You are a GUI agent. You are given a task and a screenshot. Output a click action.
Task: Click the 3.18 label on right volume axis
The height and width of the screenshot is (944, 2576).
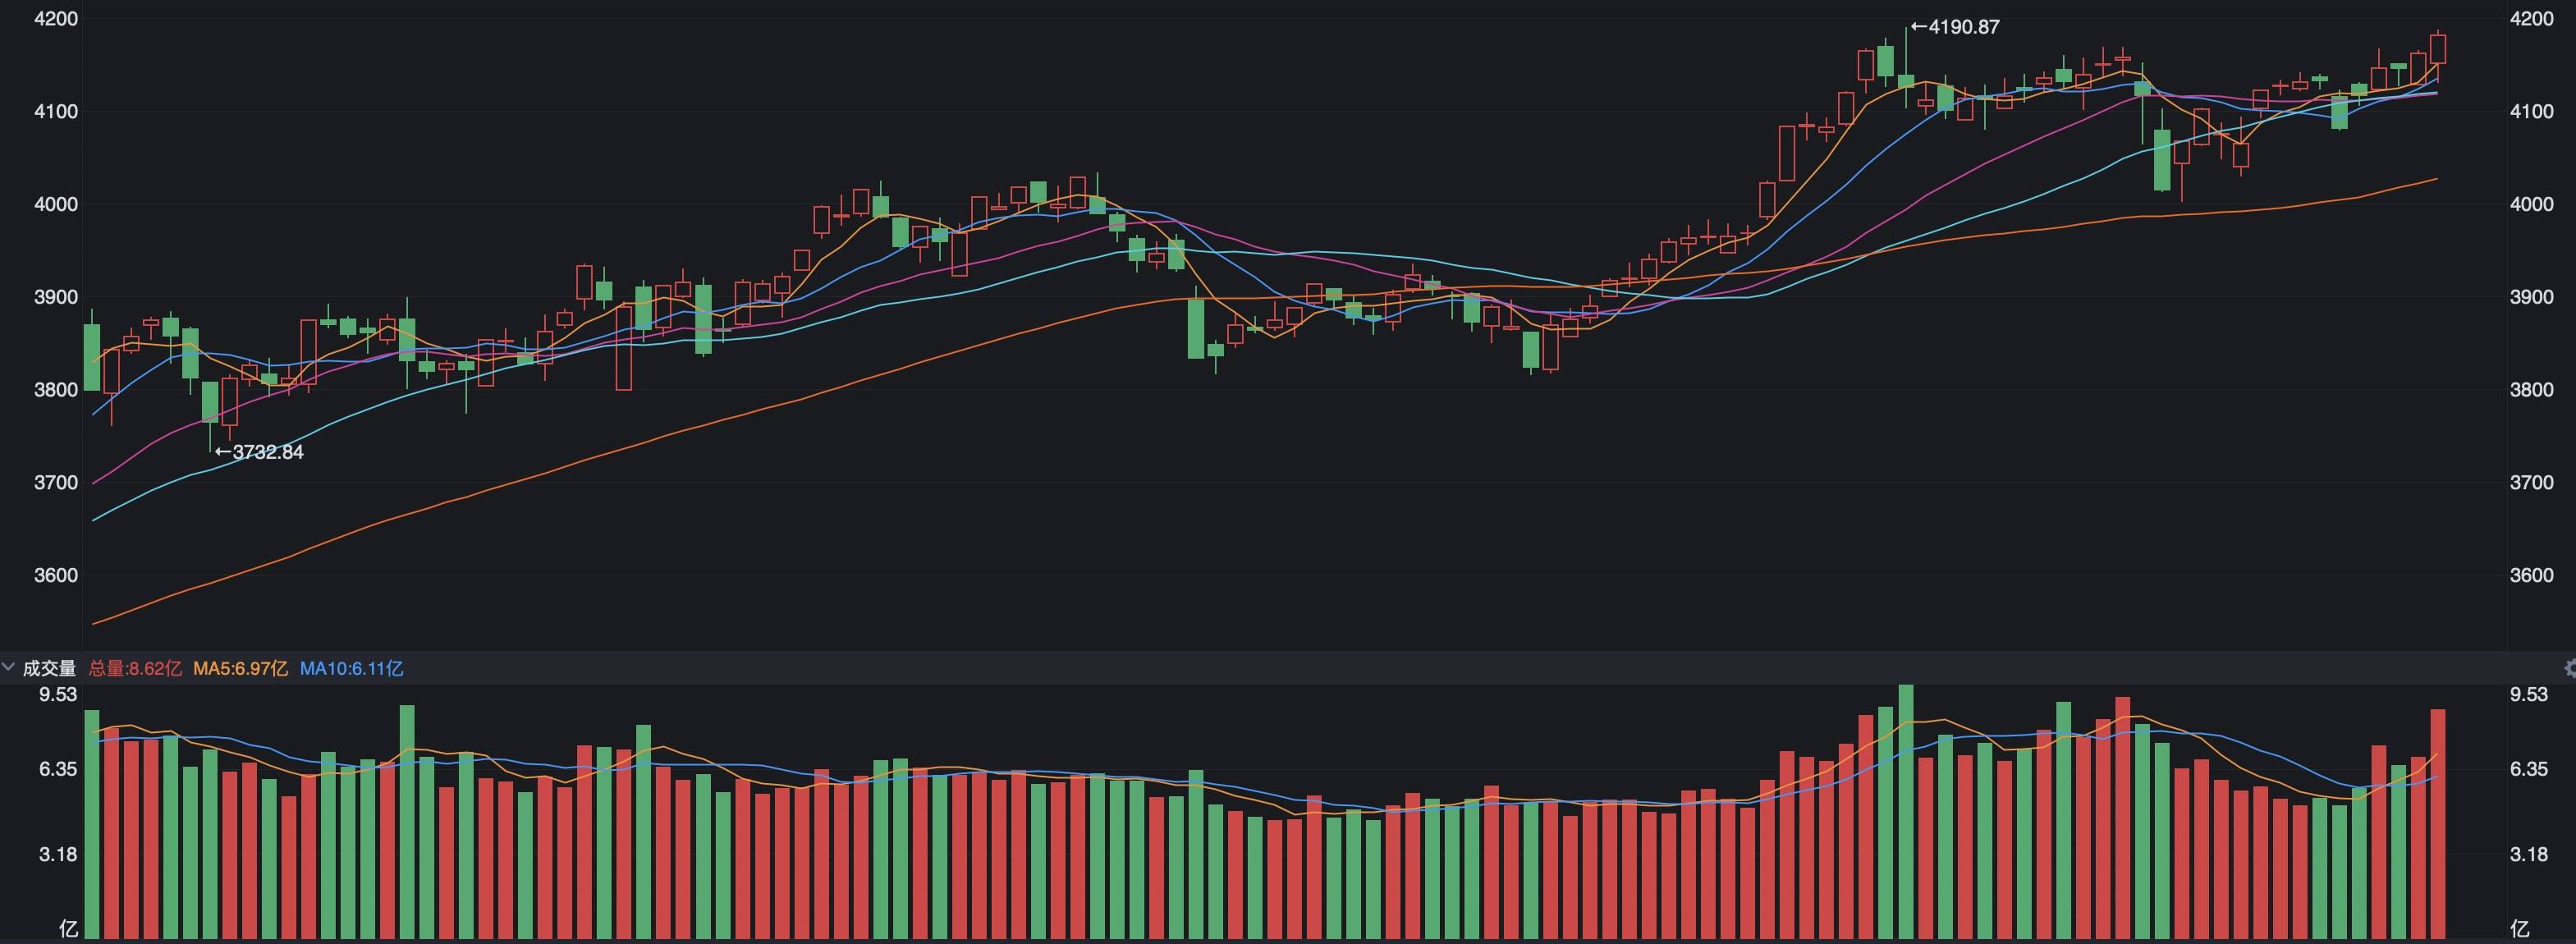click(2529, 854)
